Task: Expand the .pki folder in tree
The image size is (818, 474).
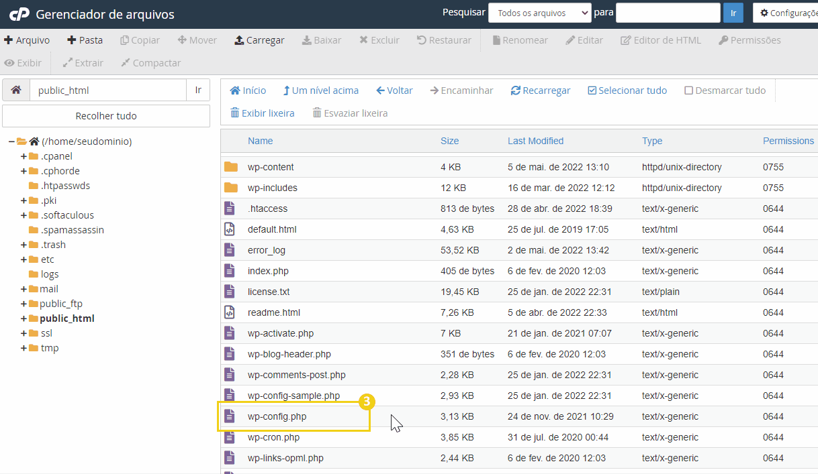Action: click(24, 200)
